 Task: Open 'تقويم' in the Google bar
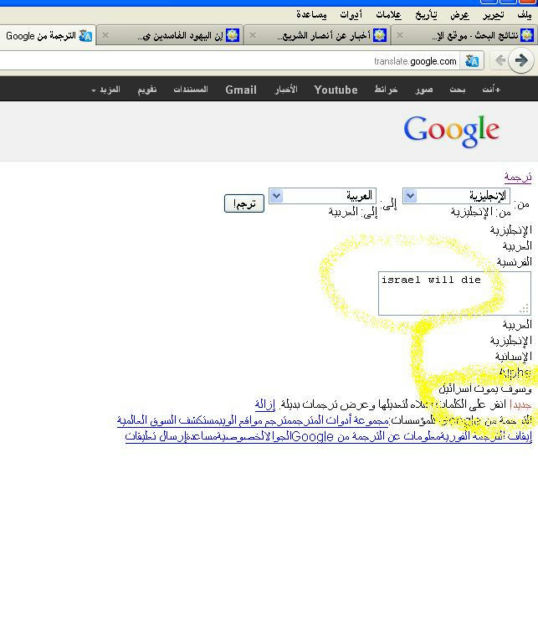pos(147,90)
